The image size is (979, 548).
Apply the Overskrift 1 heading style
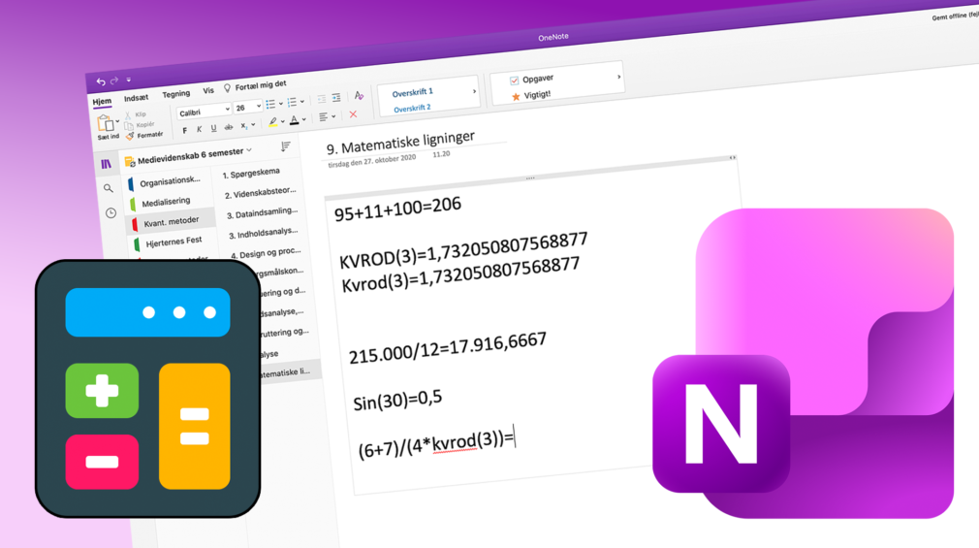click(413, 92)
